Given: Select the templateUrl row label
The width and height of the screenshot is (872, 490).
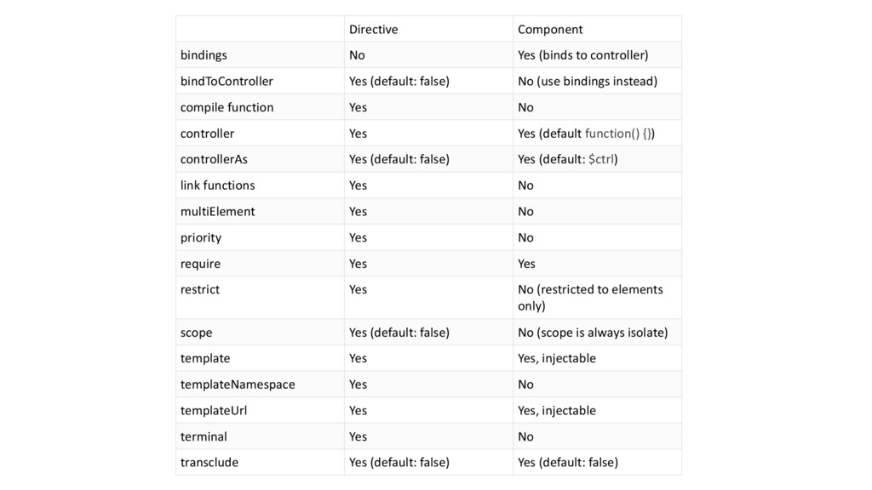Looking at the screenshot, I should coord(214,410).
